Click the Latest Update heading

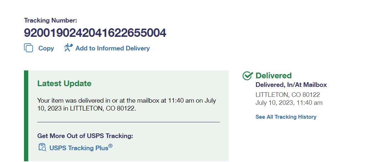pyautogui.click(x=64, y=84)
